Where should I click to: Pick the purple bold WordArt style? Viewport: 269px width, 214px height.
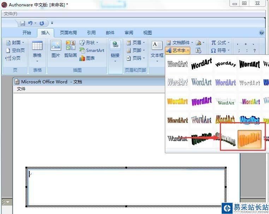coord(202,101)
